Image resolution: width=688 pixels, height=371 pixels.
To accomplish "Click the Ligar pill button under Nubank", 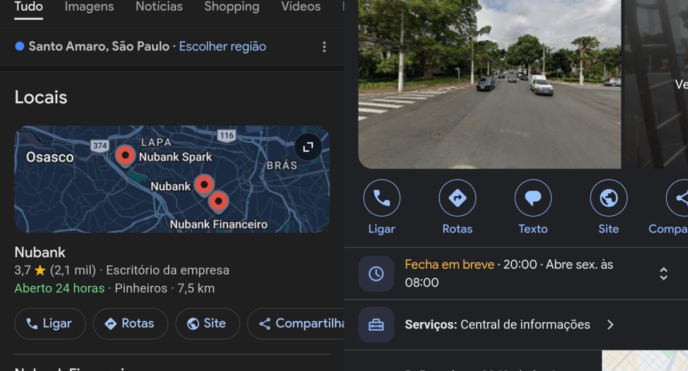I will coord(50,323).
